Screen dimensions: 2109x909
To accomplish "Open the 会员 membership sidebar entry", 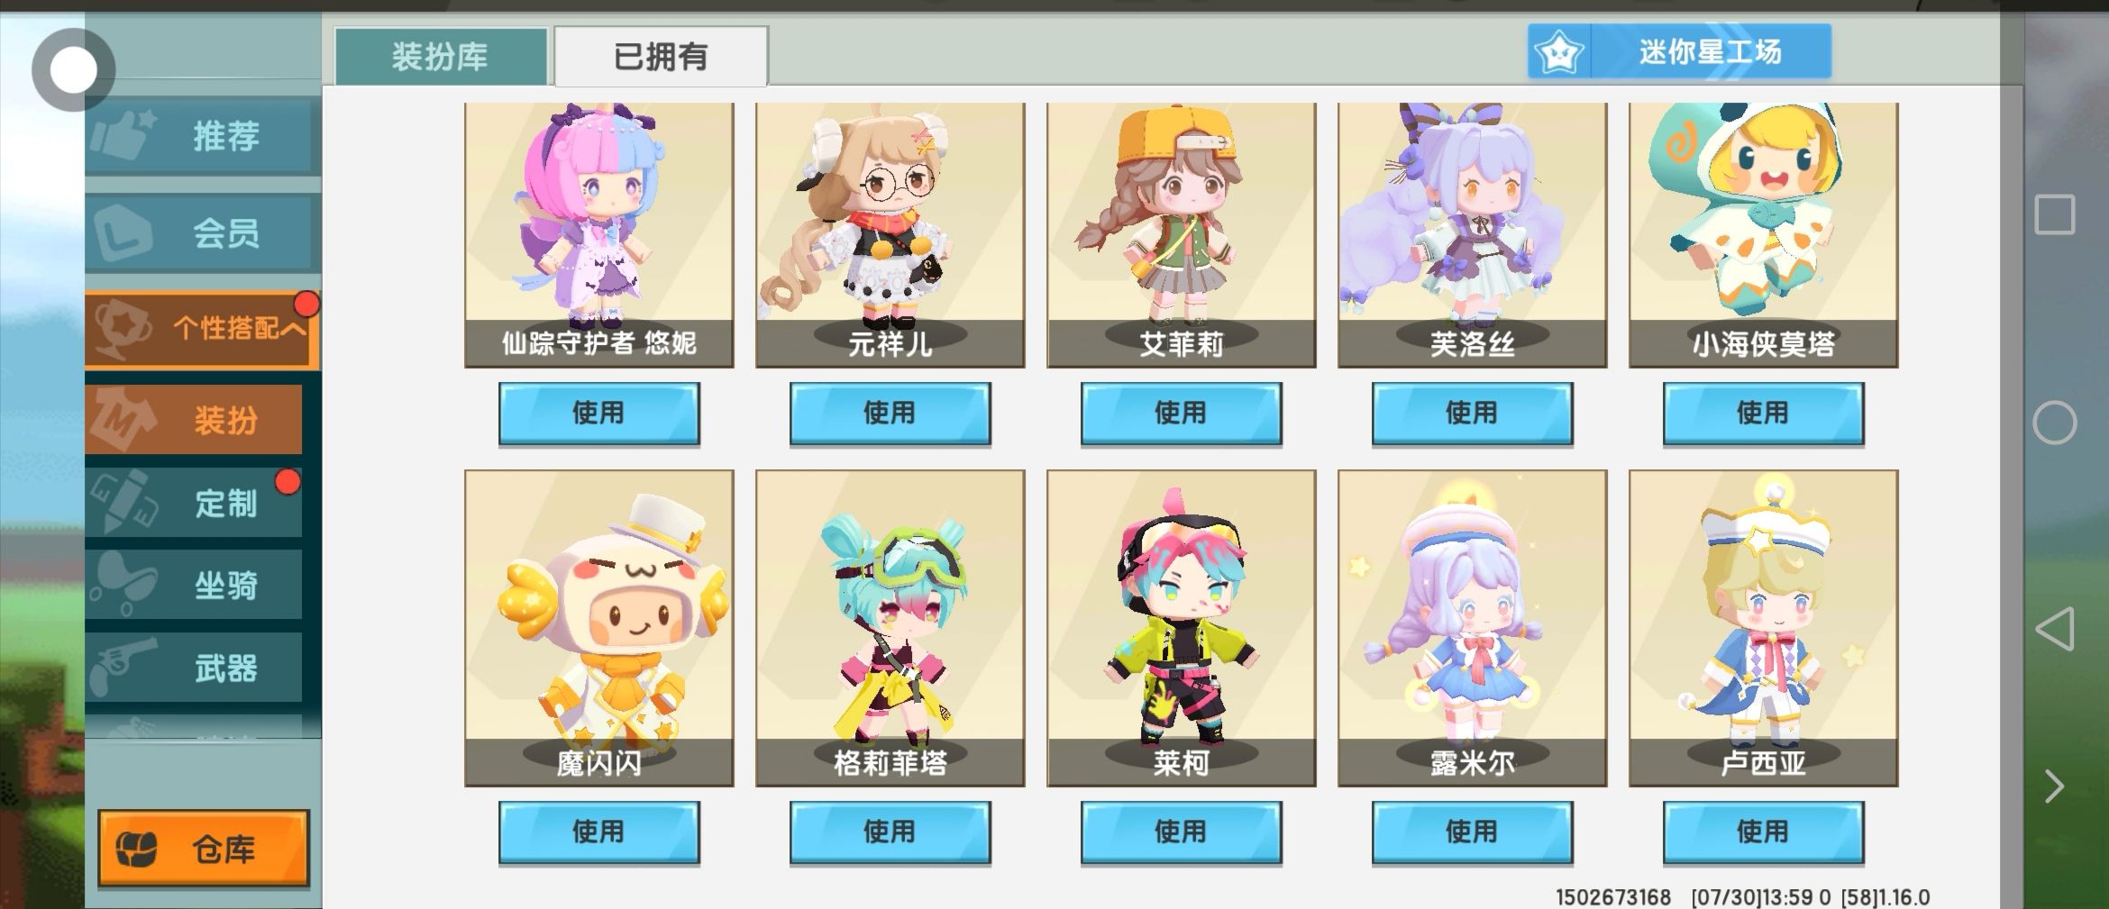I will pyautogui.click(x=202, y=232).
